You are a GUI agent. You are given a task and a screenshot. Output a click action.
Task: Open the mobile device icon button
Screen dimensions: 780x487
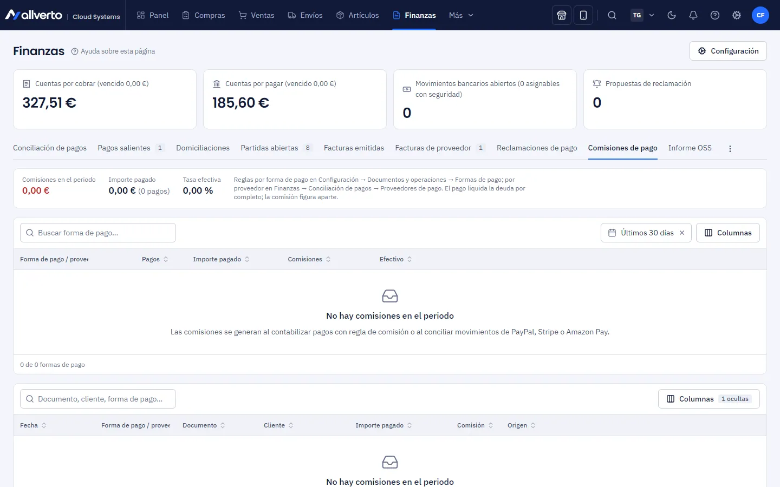(583, 15)
